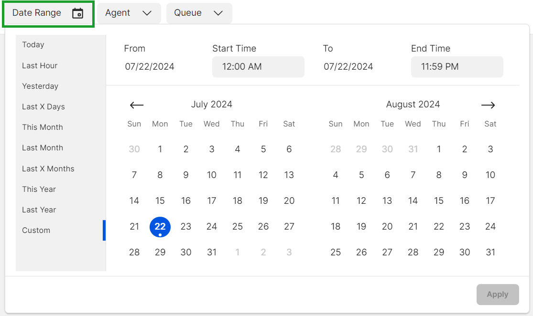Viewport: 533px width, 316px height.
Task: Advance to next month with right arrow
Action: 488,105
